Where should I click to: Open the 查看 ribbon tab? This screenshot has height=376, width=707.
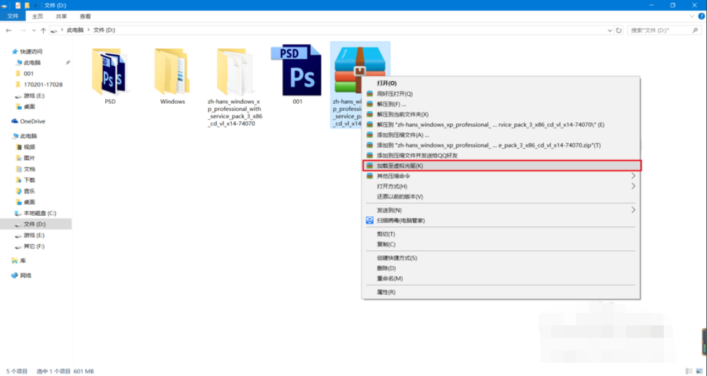coord(85,16)
